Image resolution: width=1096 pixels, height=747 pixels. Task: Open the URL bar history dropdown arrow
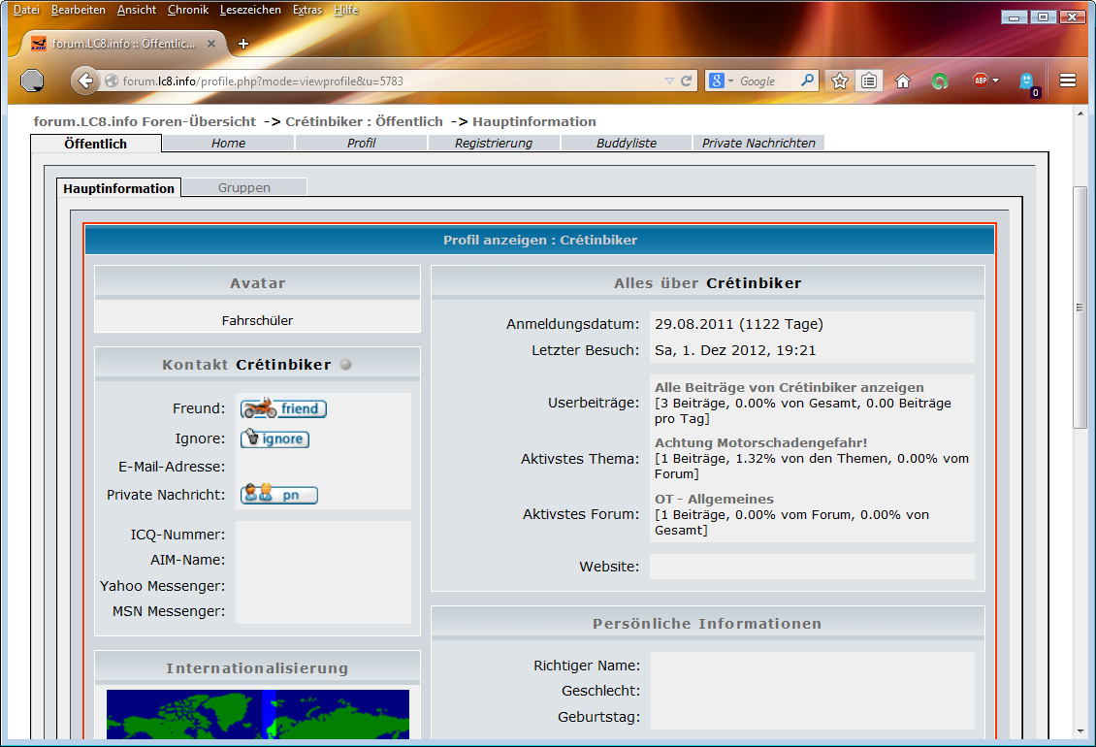tap(669, 81)
